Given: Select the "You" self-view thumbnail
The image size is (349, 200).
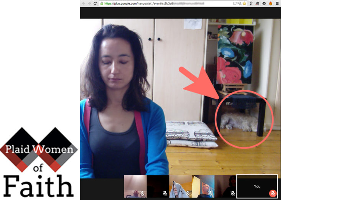Looking at the screenshot, I should click(257, 186).
